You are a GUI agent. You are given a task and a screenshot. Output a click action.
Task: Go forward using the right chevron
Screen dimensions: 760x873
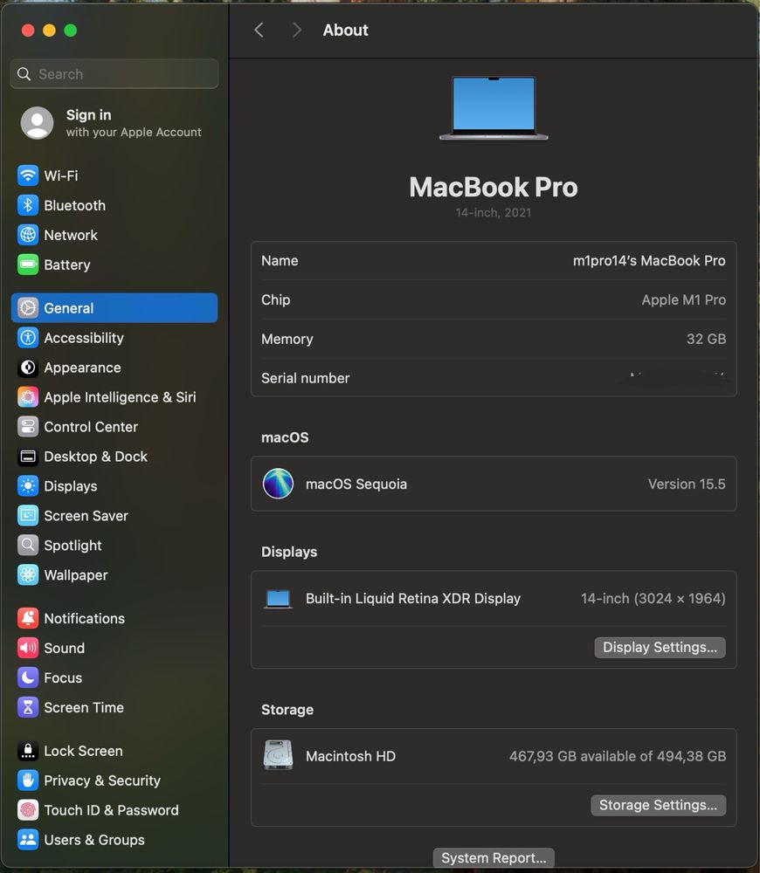tap(296, 30)
